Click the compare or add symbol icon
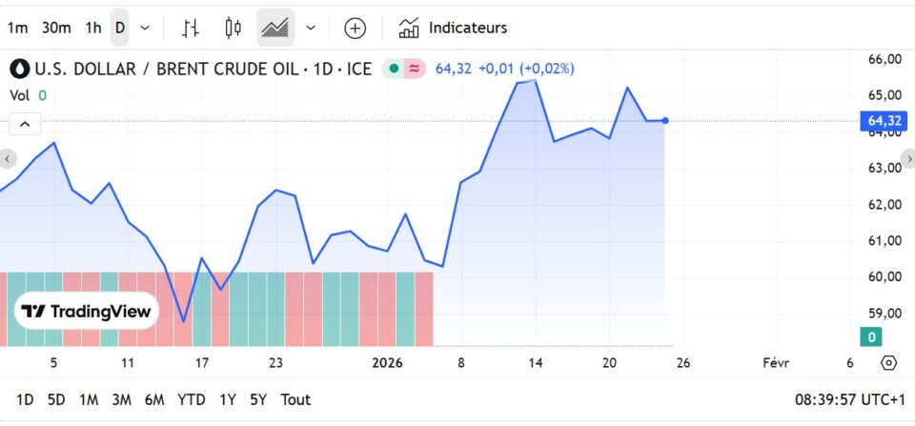915x426 pixels. pos(355,28)
